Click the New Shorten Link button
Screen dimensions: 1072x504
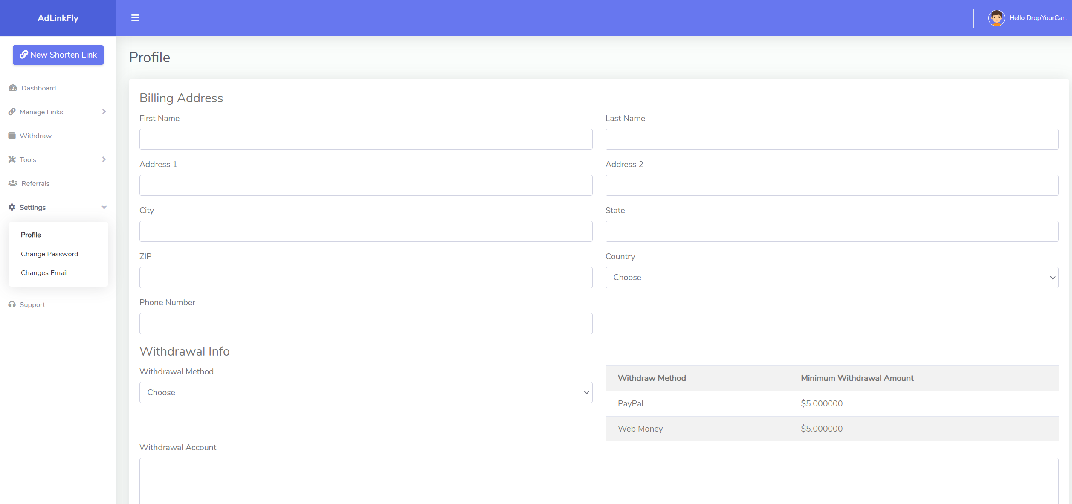[58, 55]
